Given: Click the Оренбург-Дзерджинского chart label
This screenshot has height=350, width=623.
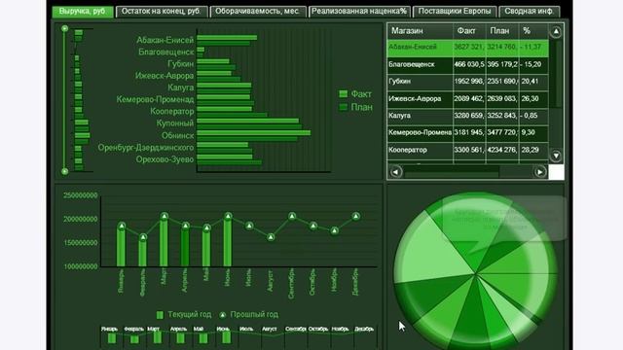Looking at the screenshot, I should [x=146, y=148].
